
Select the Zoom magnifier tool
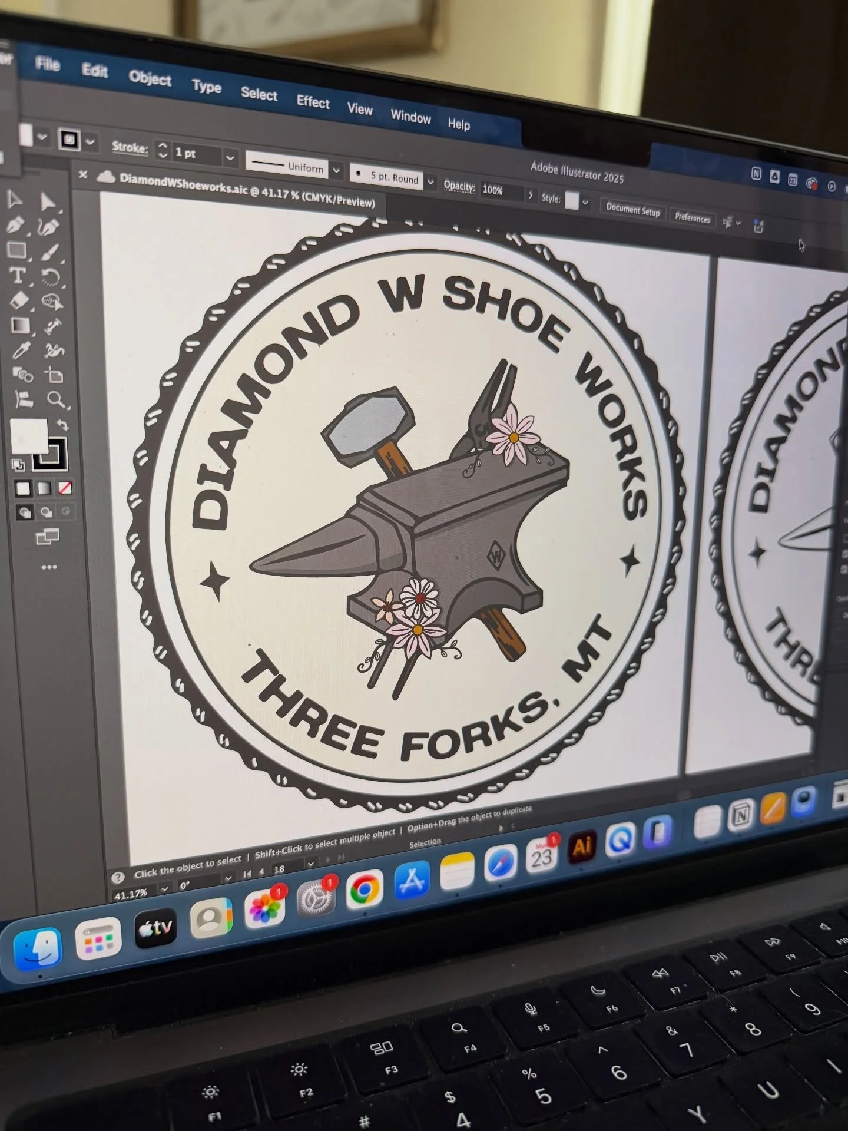(x=57, y=400)
